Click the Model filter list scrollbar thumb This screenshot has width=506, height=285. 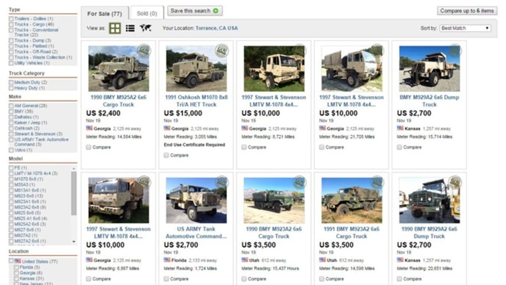tap(74, 193)
